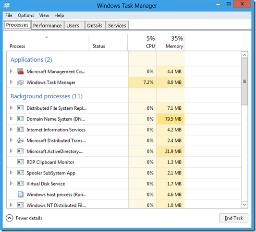The width and height of the screenshot is (256, 232).
Task: Click the Domain Name System process icon
Action: (x=20, y=119)
